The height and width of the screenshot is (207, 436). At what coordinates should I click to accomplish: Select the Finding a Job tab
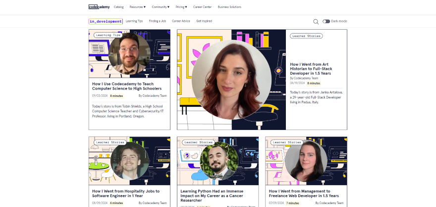[x=158, y=21]
